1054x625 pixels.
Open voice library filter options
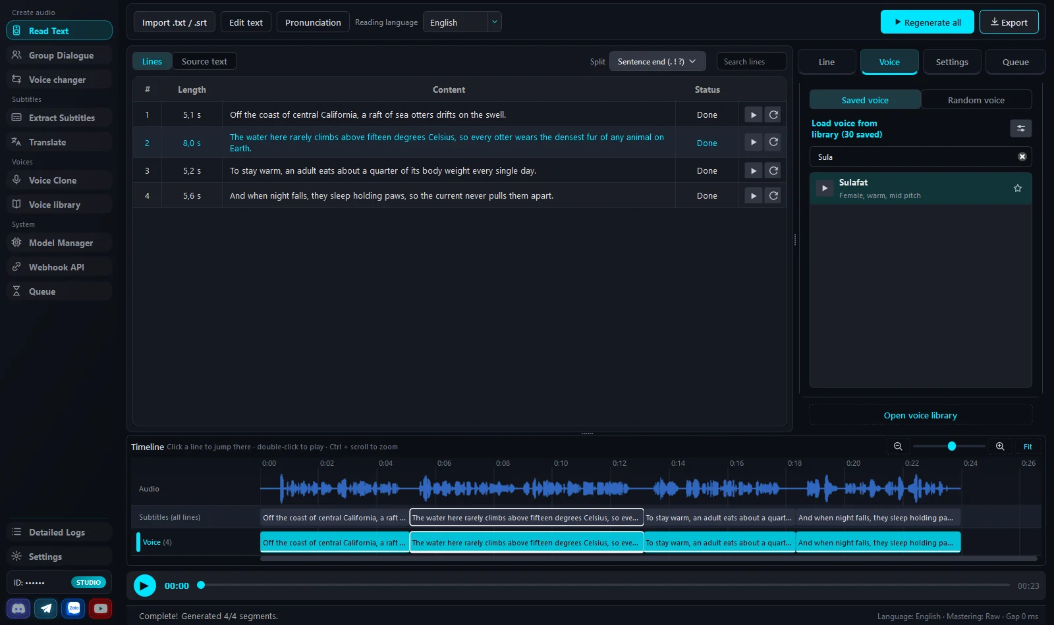click(x=1020, y=128)
